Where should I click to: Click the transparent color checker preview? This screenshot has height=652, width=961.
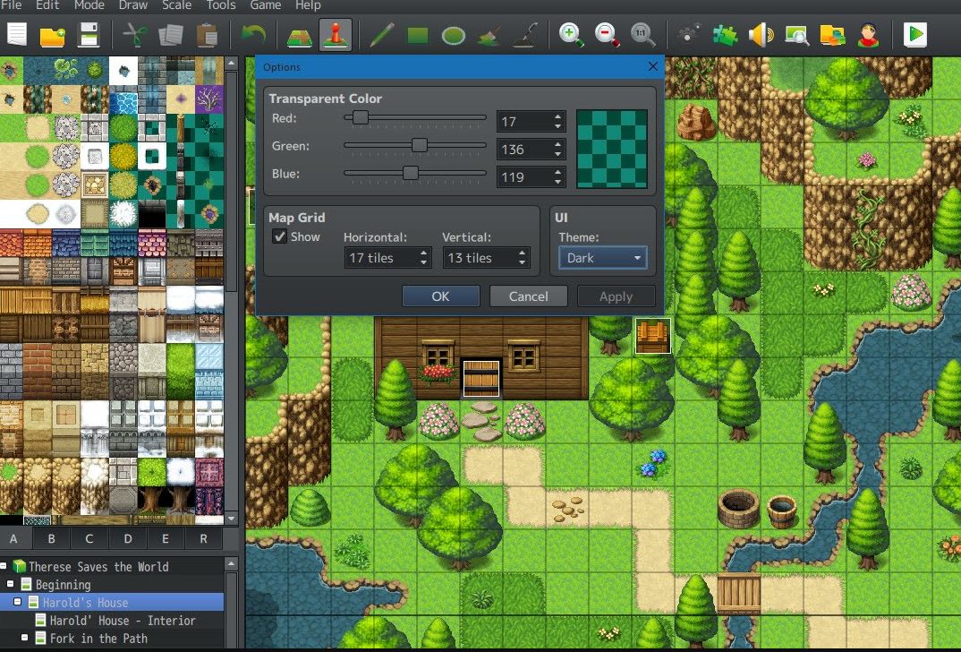click(x=612, y=149)
